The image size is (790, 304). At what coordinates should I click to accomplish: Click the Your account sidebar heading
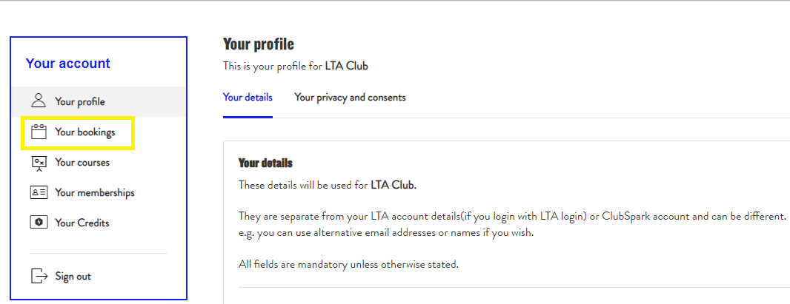tap(68, 64)
